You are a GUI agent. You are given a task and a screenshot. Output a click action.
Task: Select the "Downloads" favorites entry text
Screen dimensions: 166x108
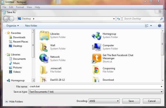pos(19,37)
